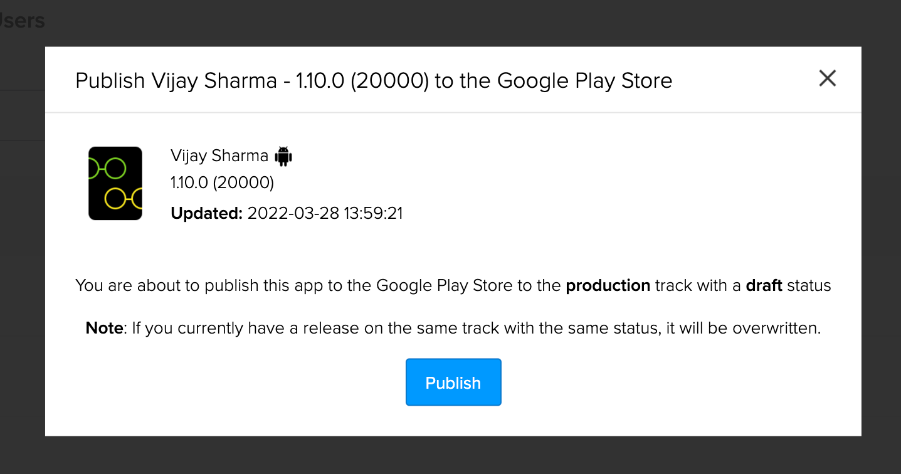
Task: Select the publish confirmation sentence text
Action: point(453,285)
